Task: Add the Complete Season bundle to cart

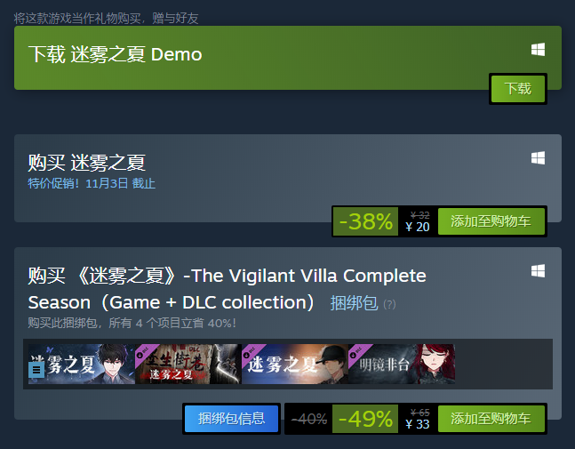Action: tap(491, 419)
